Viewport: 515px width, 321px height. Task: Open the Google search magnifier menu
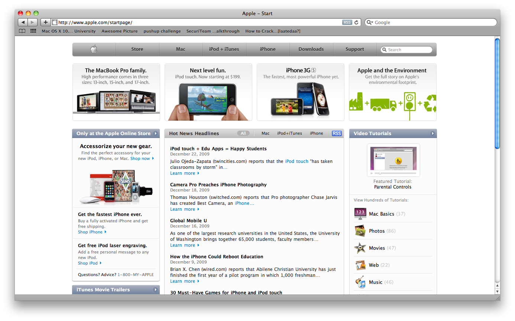(x=370, y=22)
